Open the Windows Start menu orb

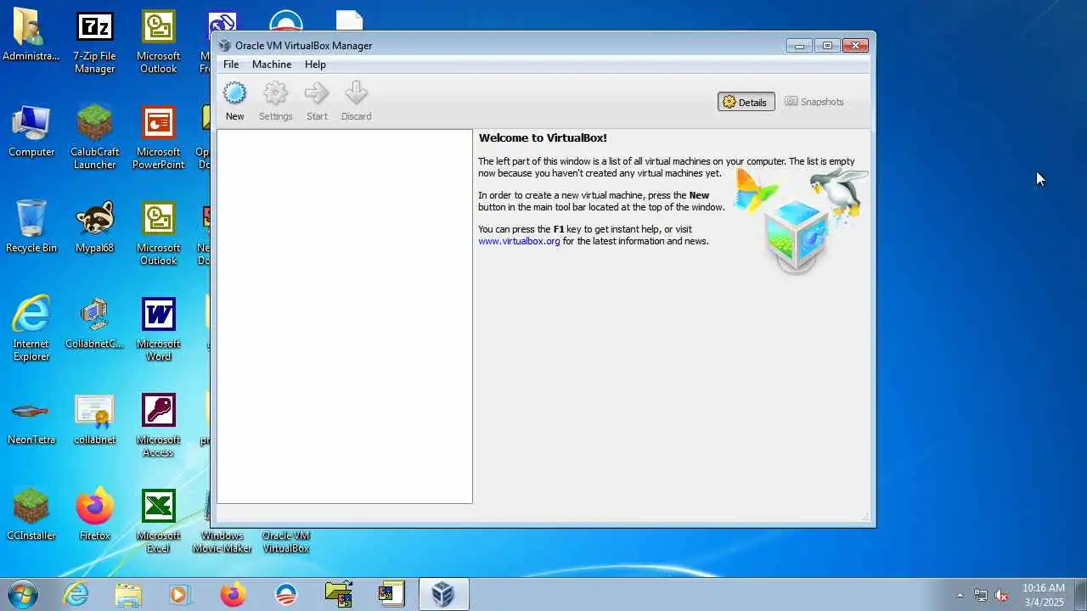tap(23, 594)
